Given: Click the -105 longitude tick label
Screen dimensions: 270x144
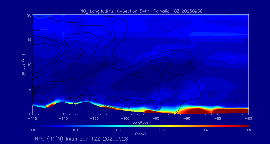Looking at the screenshot, I should point(94,118).
